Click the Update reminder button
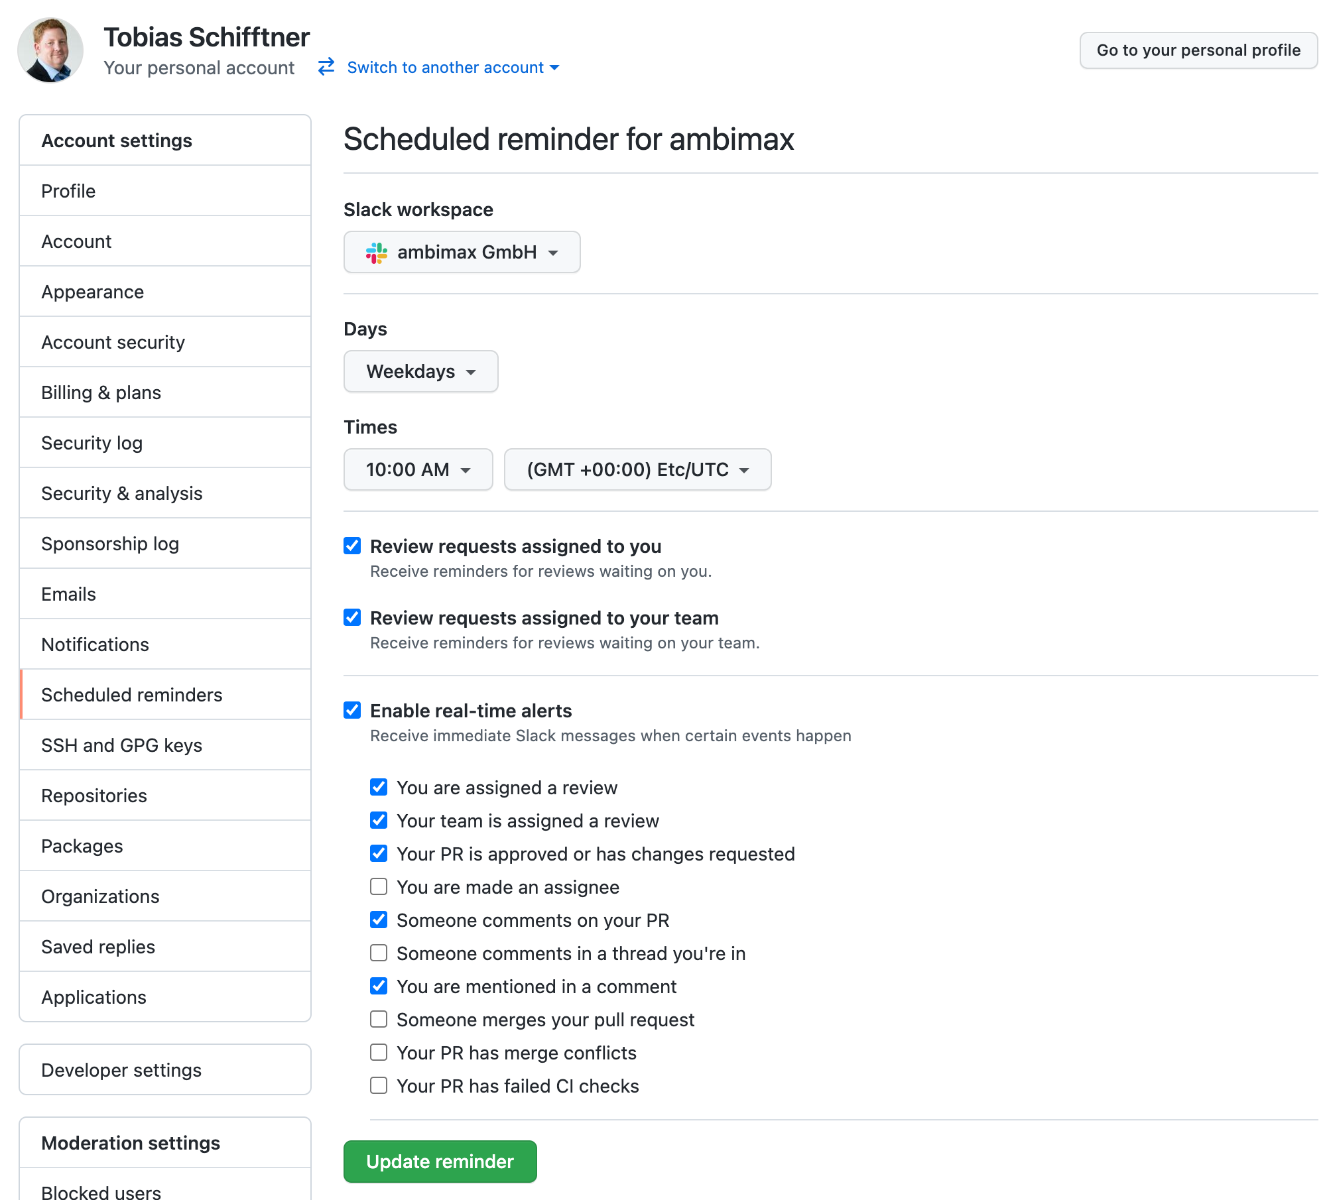This screenshot has height=1200, width=1329. click(440, 1162)
